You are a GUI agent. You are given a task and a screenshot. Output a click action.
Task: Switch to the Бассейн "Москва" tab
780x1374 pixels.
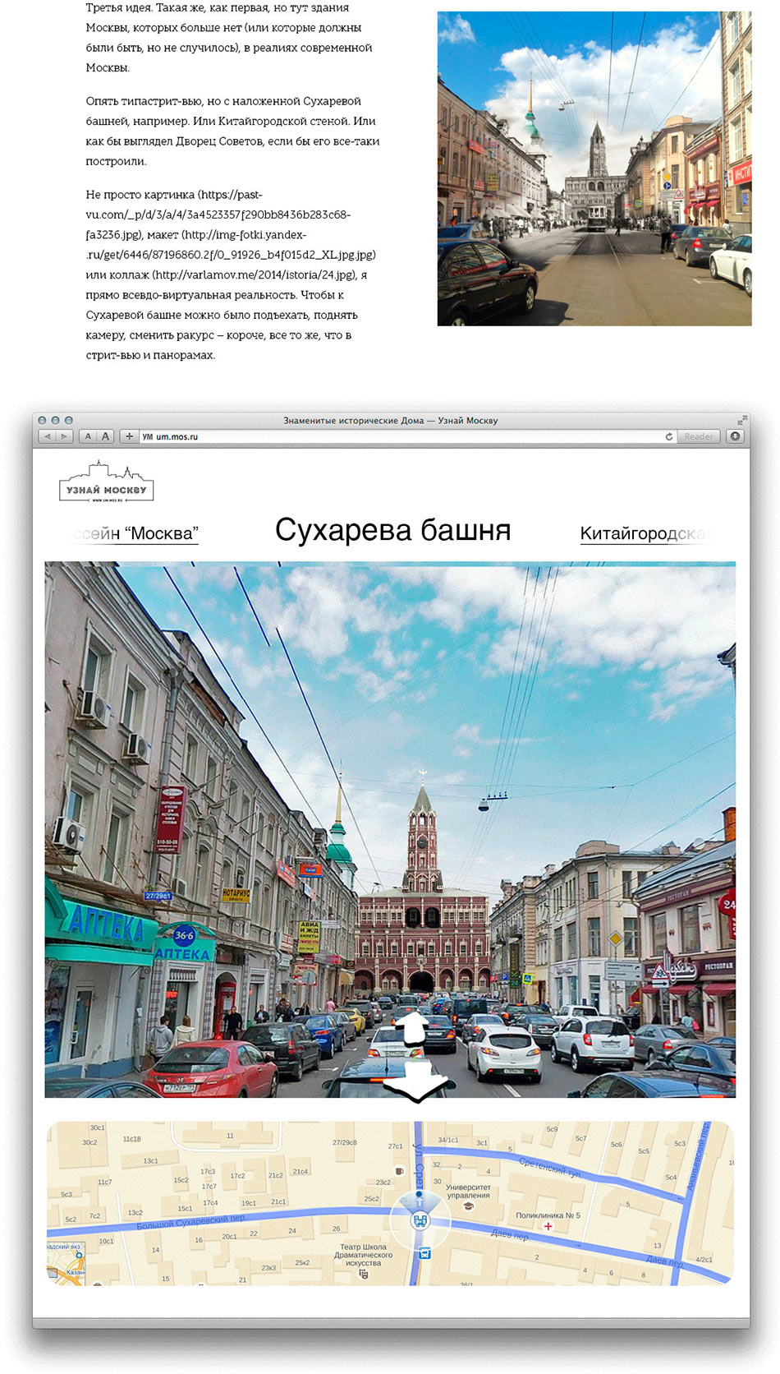point(137,533)
